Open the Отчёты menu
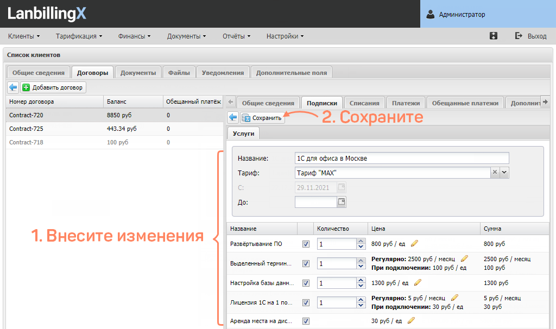Image resolution: width=556 pixels, height=329 pixels. (236, 36)
